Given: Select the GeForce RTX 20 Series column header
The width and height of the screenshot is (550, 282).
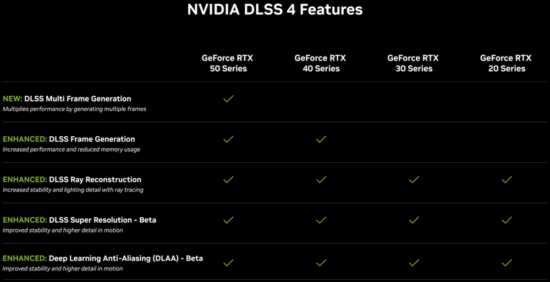Looking at the screenshot, I should click(506, 63).
